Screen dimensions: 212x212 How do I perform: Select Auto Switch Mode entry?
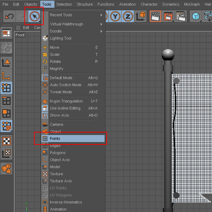pos(73,85)
